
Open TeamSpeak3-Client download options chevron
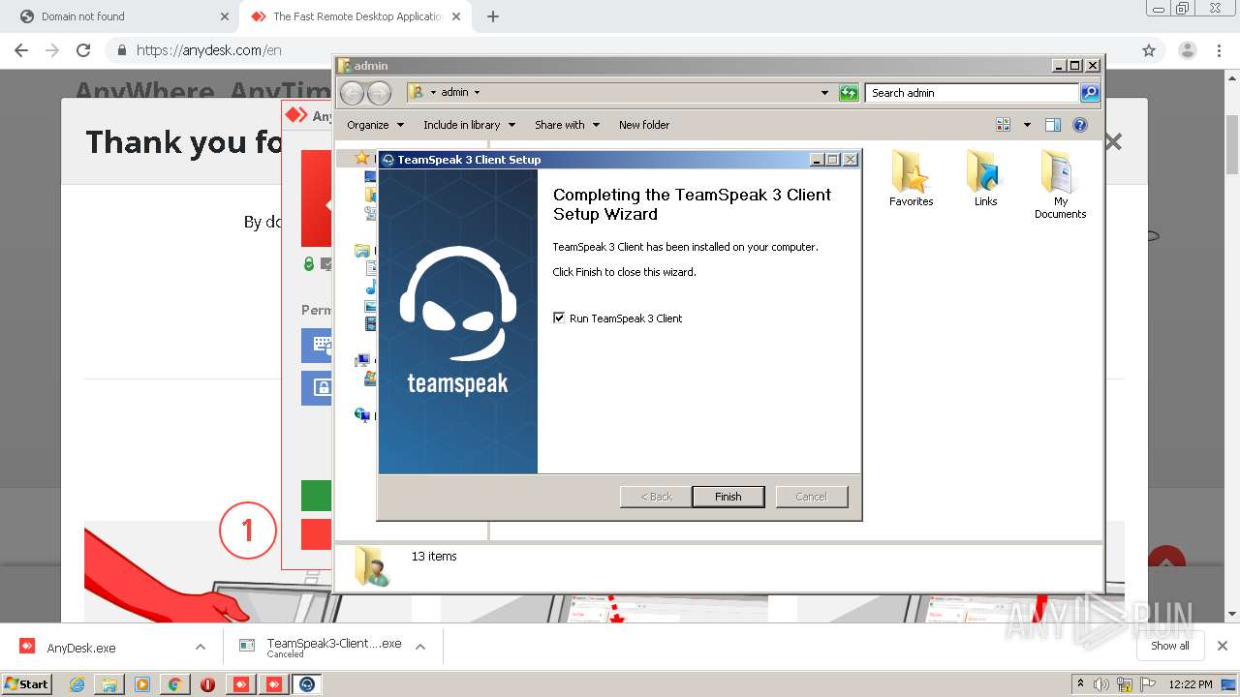pyautogui.click(x=420, y=647)
